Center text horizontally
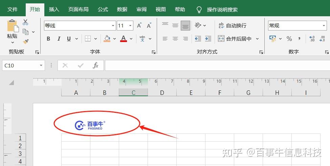The height and width of the screenshot is (166, 330). (175, 39)
